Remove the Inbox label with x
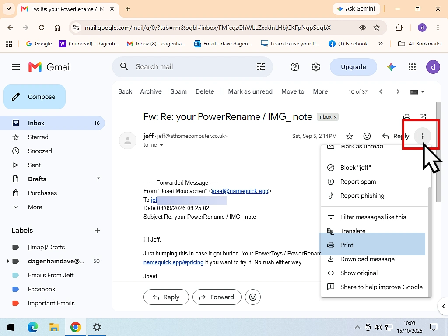448x336 pixels. click(x=336, y=117)
